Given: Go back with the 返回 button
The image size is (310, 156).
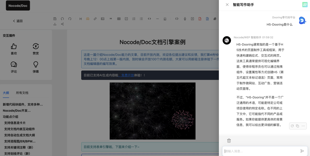Looking at the screenshot, I should point(18,21).
